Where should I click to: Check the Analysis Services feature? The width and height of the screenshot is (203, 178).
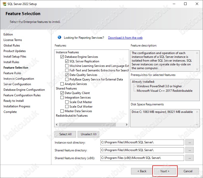coord(62,84)
